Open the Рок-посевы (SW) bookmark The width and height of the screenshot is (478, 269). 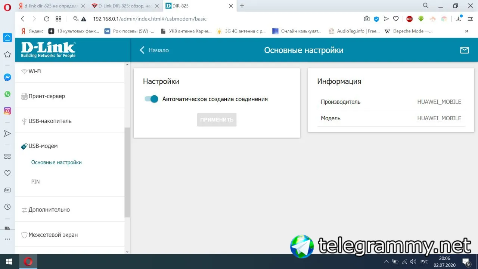click(x=129, y=31)
